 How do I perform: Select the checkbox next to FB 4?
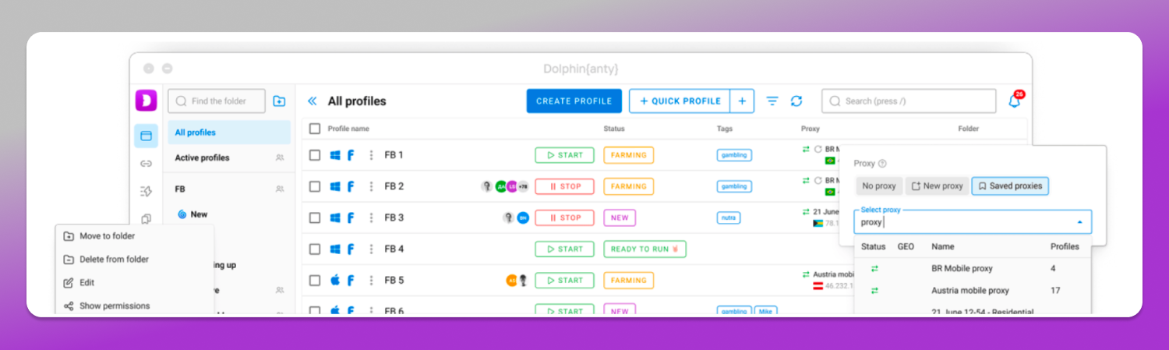(x=315, y=249)
